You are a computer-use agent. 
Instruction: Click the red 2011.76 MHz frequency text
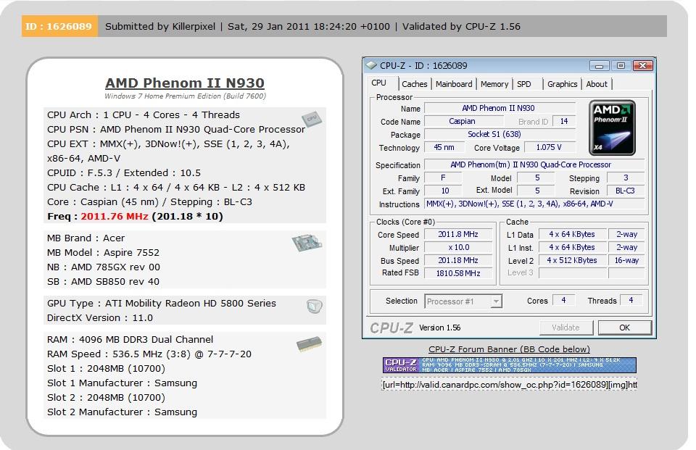[115, 217]
